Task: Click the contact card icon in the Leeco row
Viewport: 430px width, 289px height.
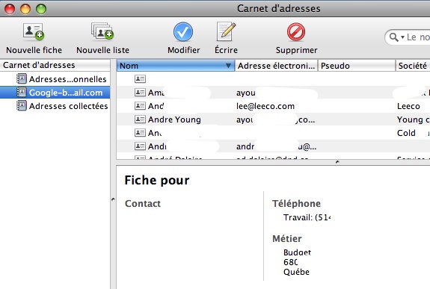Action: pos(140,106)
